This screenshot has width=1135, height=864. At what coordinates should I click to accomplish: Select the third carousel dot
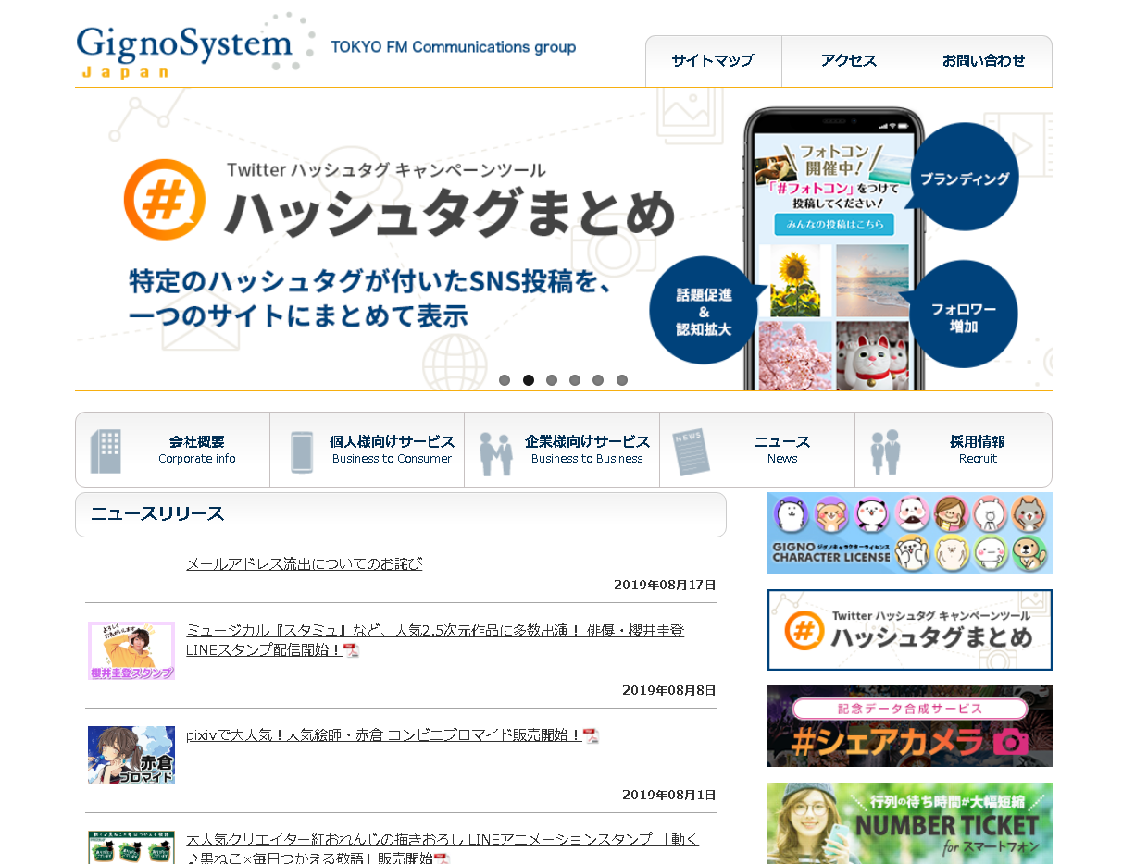click(552, 380)
